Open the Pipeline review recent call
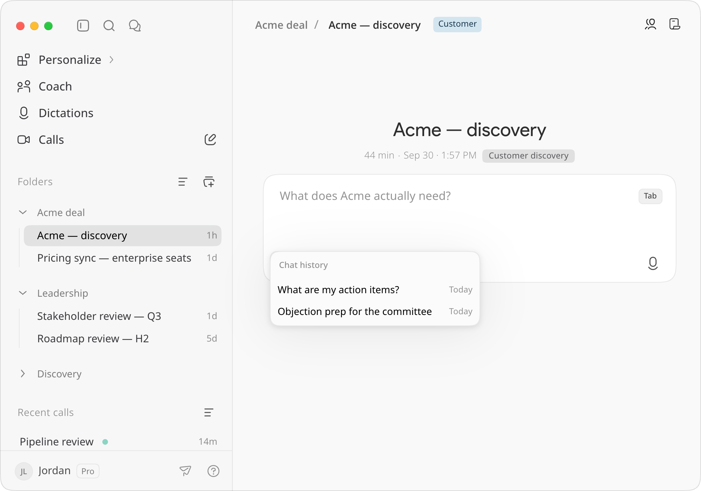 click(x=118, y=441)
